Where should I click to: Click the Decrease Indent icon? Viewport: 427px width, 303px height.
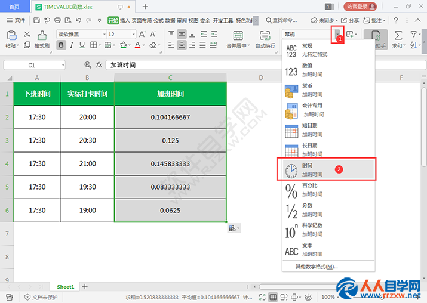[204, 34]
